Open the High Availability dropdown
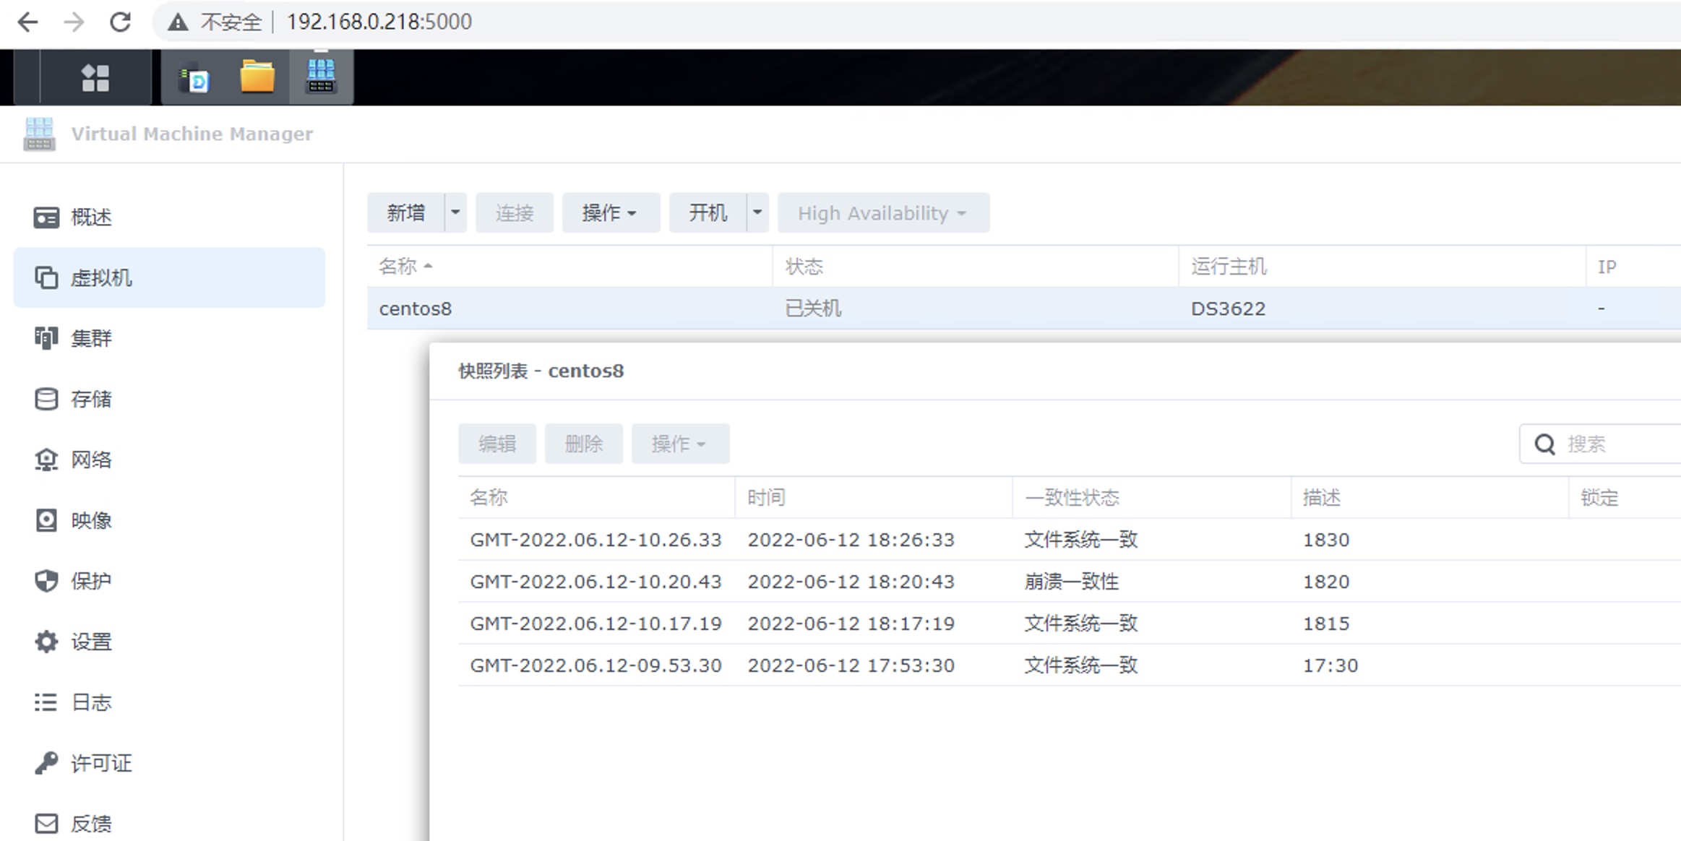 tap(883, 212)
